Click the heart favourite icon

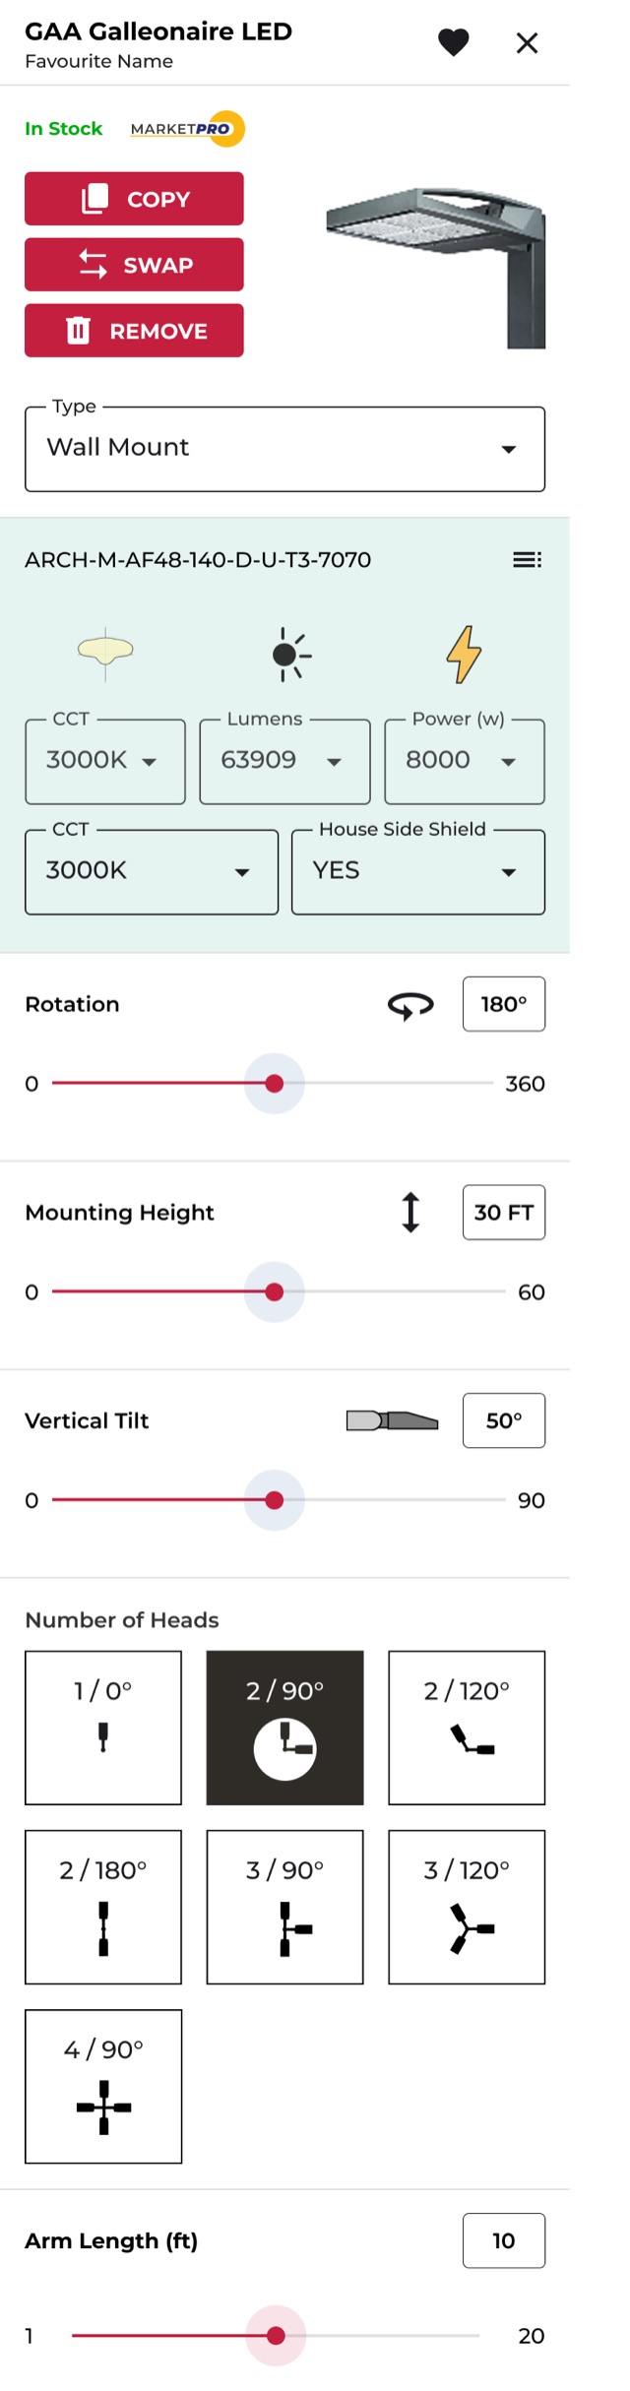point(453,42)
